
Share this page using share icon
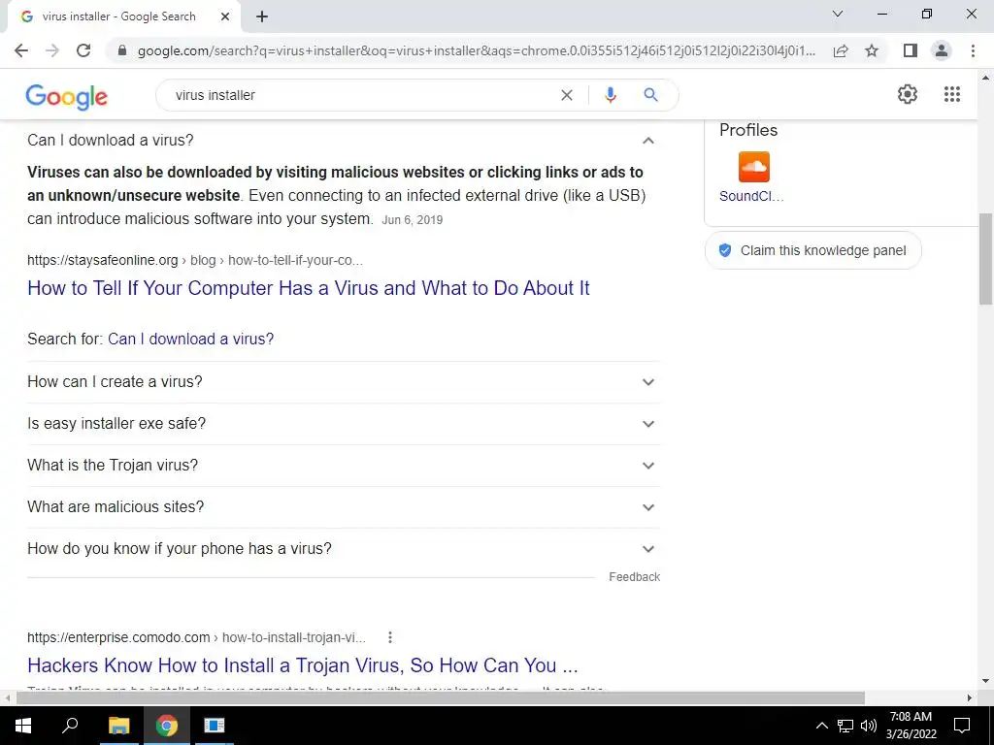click(x=841, y=50)
